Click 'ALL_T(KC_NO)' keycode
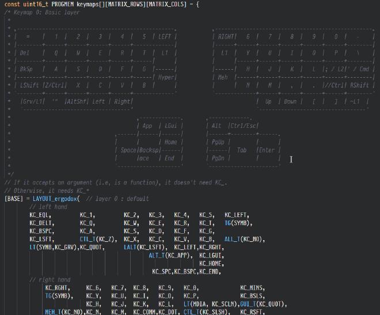Screen dimensions: 380x315 click(245, 240)
